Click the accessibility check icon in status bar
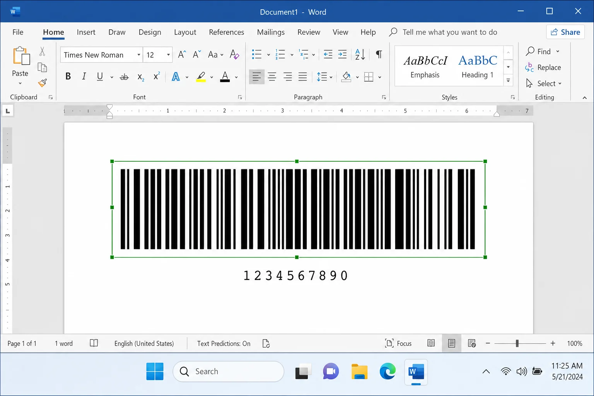This screenshot has width=594, height=396. (x=266, y=343)
